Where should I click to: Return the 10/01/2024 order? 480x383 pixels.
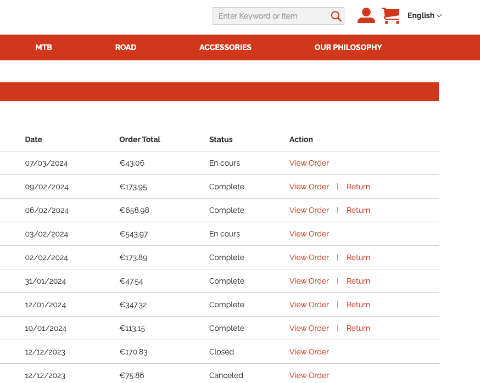358,328
